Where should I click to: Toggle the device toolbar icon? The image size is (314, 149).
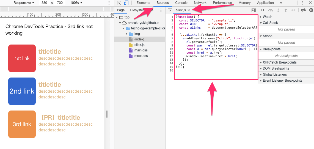(126, 3)
